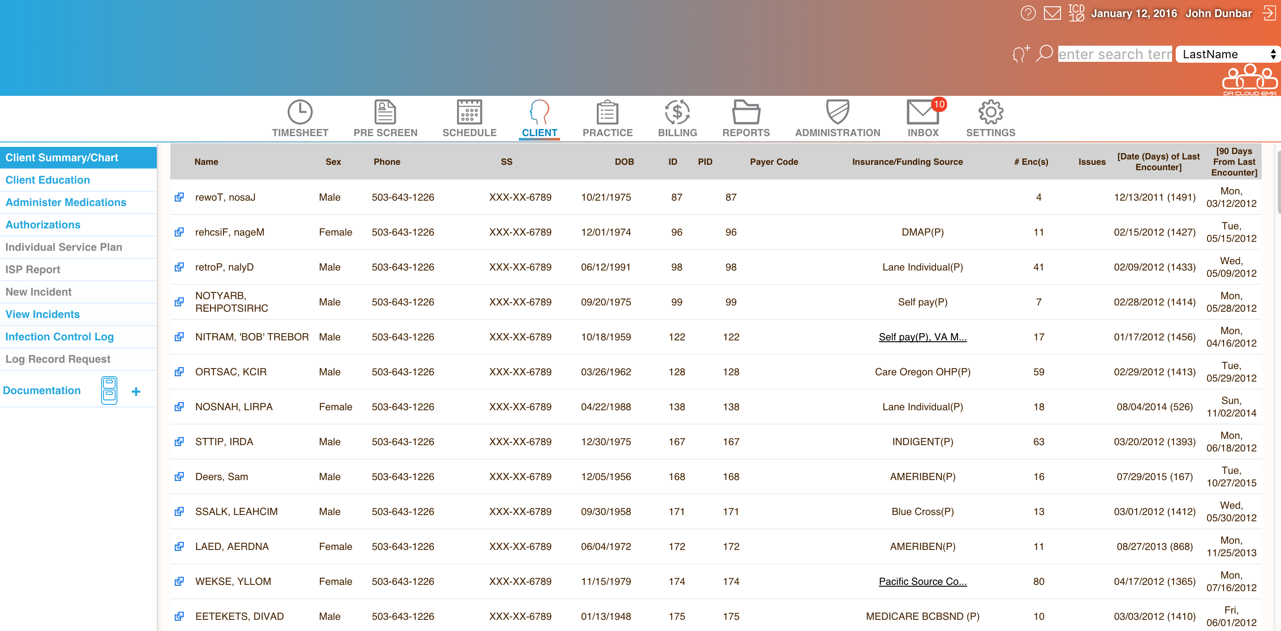
Task: Open the LastName search type dropdown
Action: (x=1227, y=54)
